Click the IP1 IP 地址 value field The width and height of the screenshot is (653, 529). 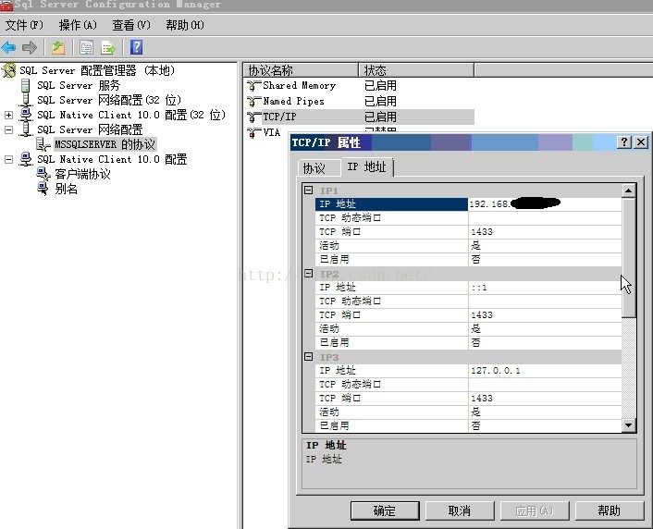click(545, 204)
